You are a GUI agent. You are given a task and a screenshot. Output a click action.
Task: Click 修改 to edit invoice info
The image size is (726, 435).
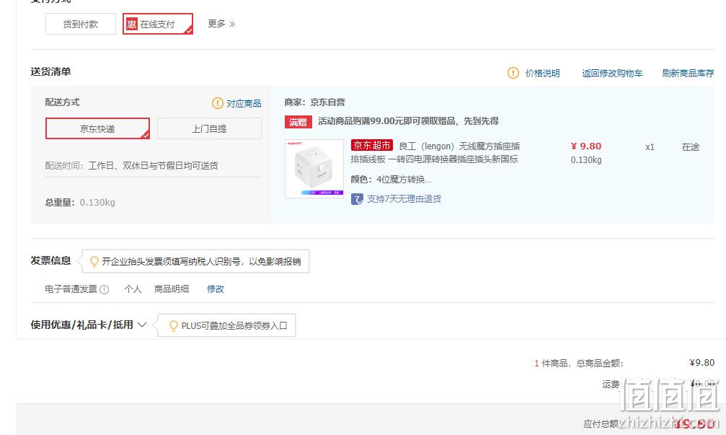216,289
